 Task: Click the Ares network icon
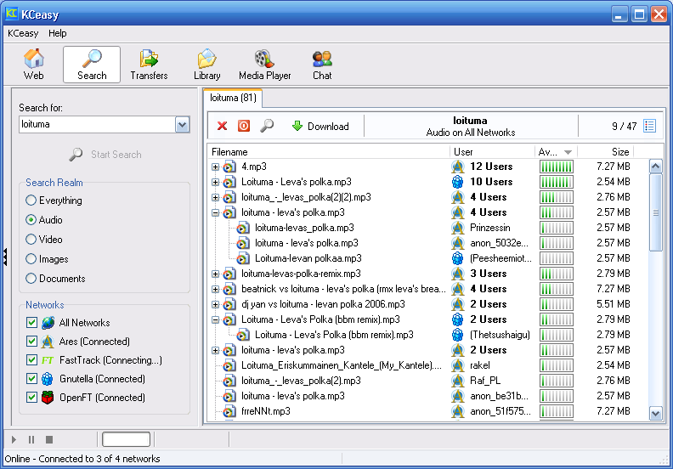48,342
